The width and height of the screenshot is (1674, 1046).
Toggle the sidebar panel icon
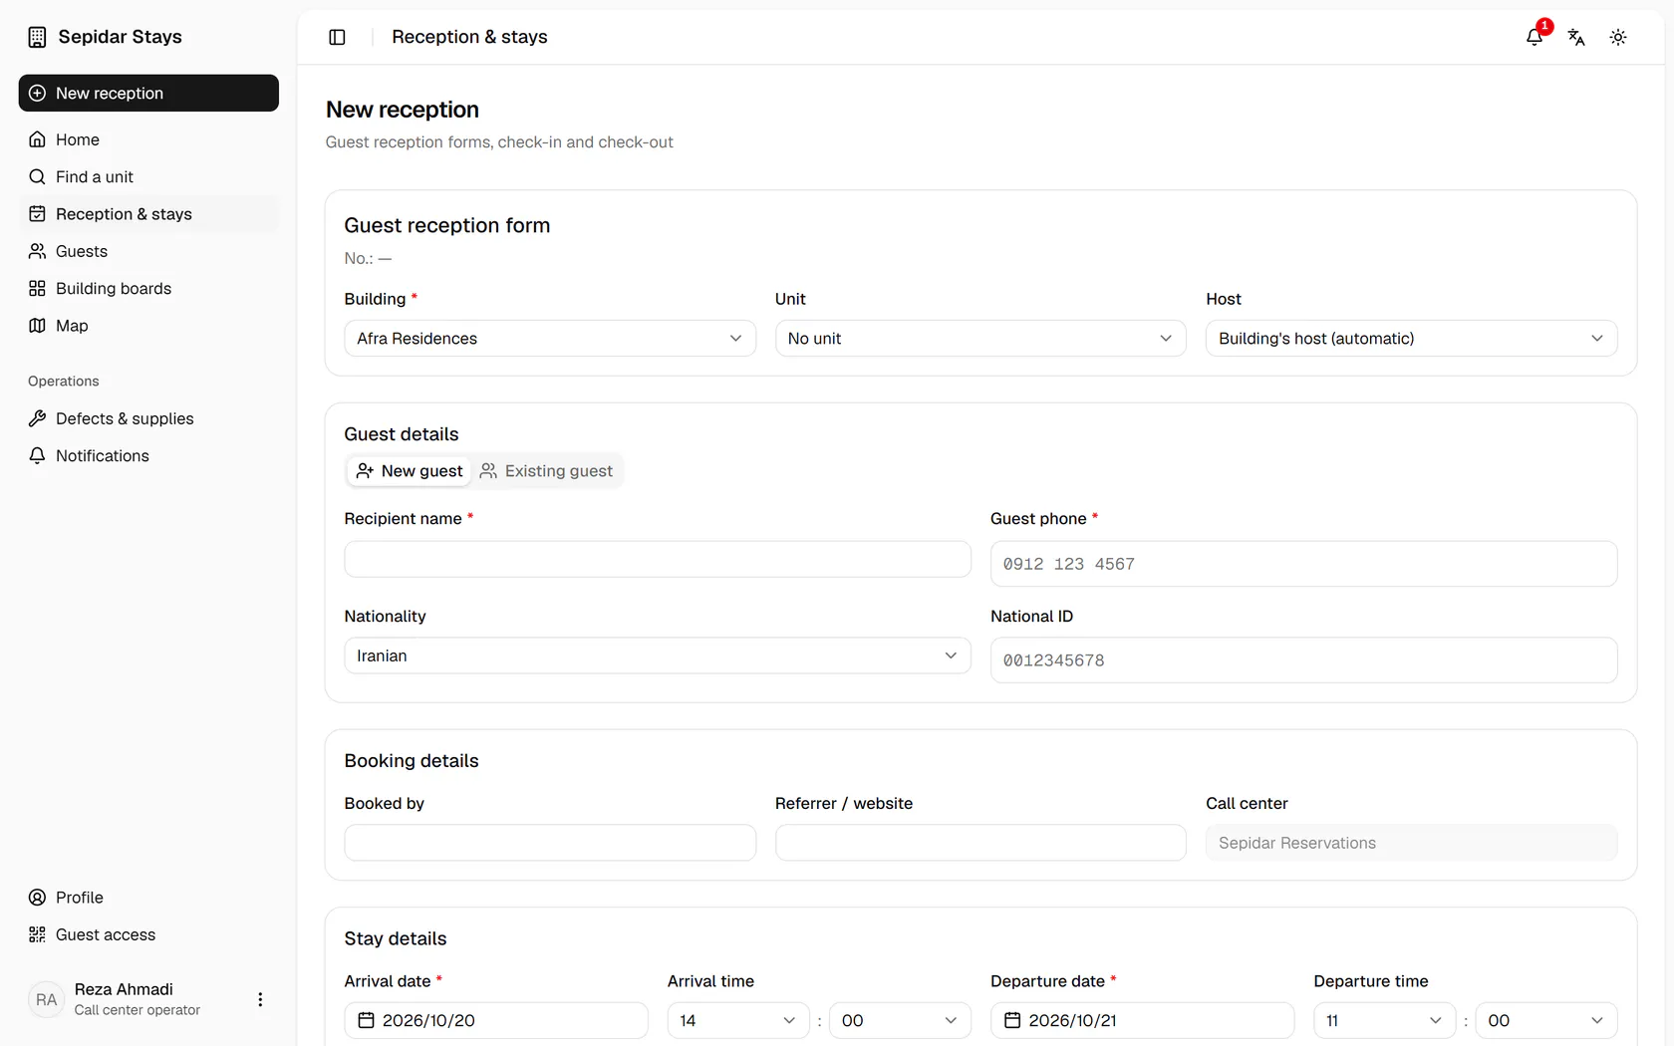337,37
